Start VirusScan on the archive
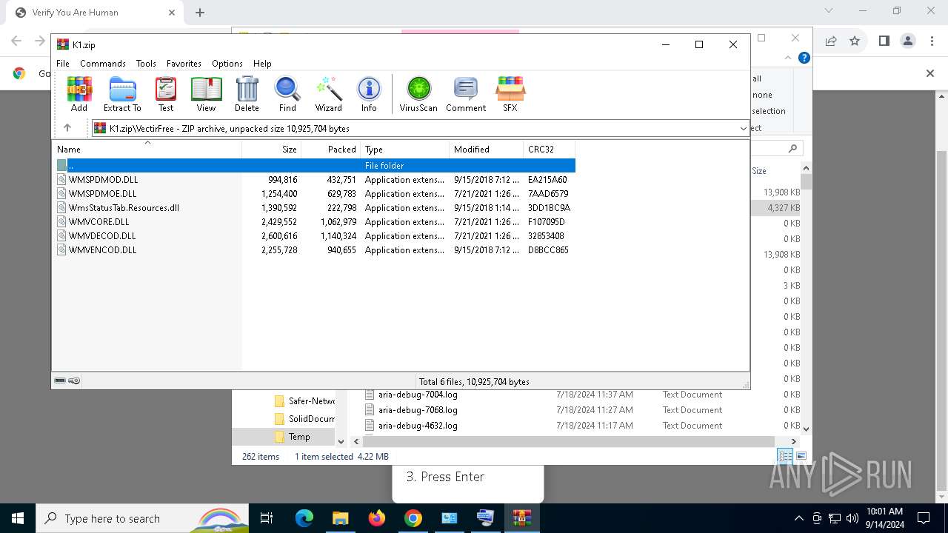Screen dimensions: 948x533 418,95
